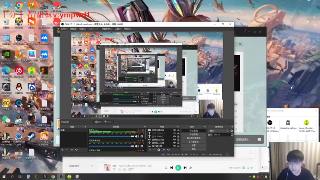Open the Tools menu in OBS
320x180 pixels.
118,29
